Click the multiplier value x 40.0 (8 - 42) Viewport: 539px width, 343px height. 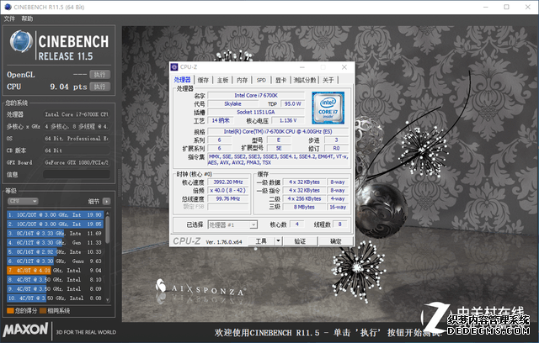tap(228, 190)
